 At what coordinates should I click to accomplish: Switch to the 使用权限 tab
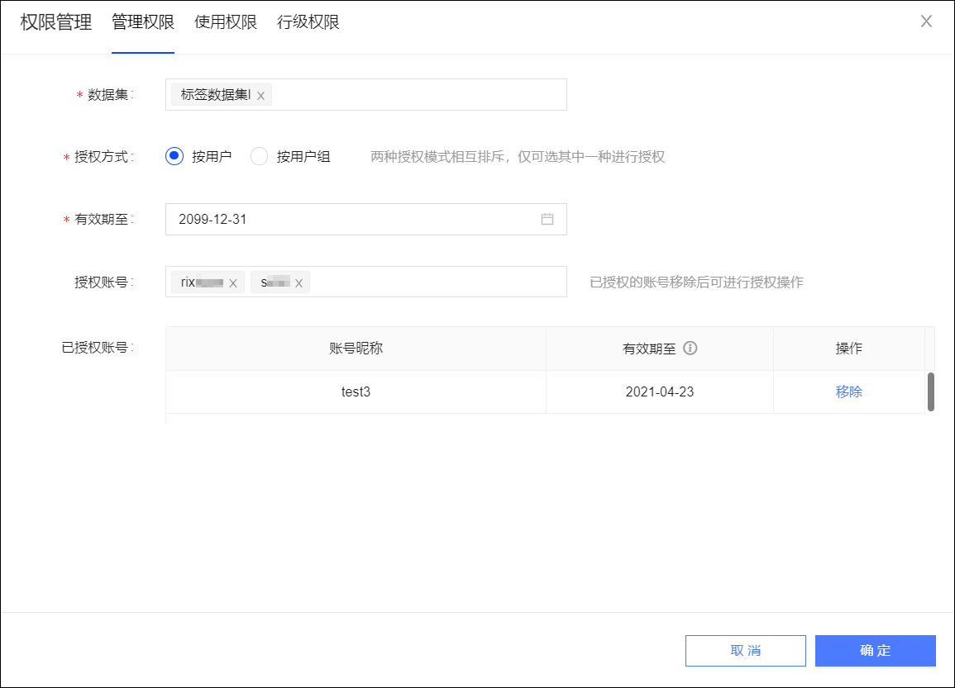click(x=226, y=22)
